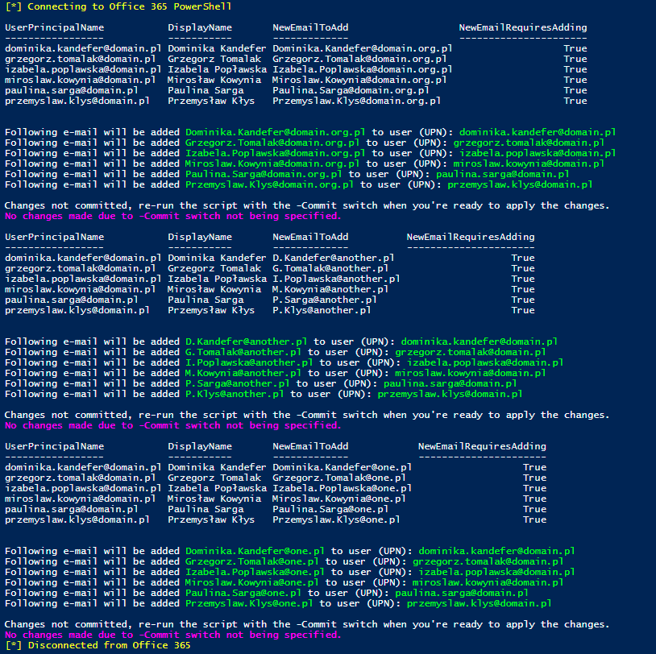Select green P.Klys@another.pl in Following e-mail line

(x=234, y=394)
